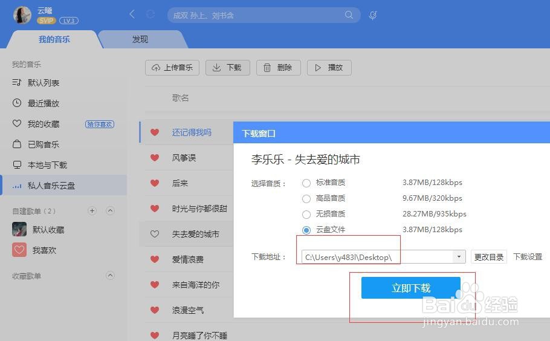The height and width of the screenshot is (341, 550).
Task: Toggle heart on 浪漫空气
Action: [x=155, y=310]
